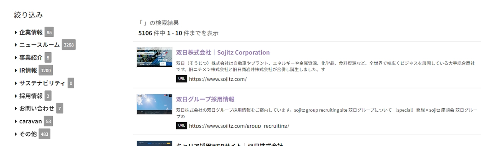Image resolution: width=493 pixels, height=146 pixels.
Task: Click the URL badge icon of second result
Action: [182, 126]
